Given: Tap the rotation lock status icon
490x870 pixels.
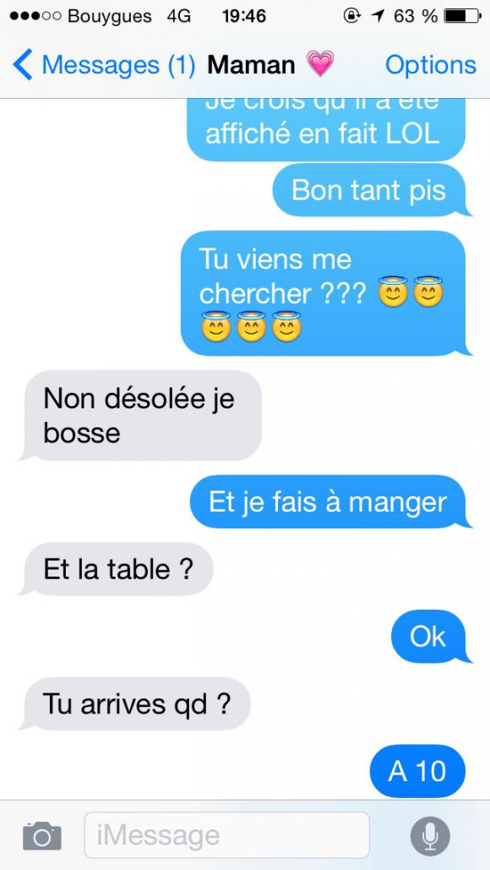Looking at the screenshot, I should point(351,16).
